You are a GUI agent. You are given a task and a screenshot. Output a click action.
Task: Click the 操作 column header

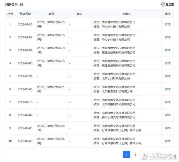(x=168, y=14)
